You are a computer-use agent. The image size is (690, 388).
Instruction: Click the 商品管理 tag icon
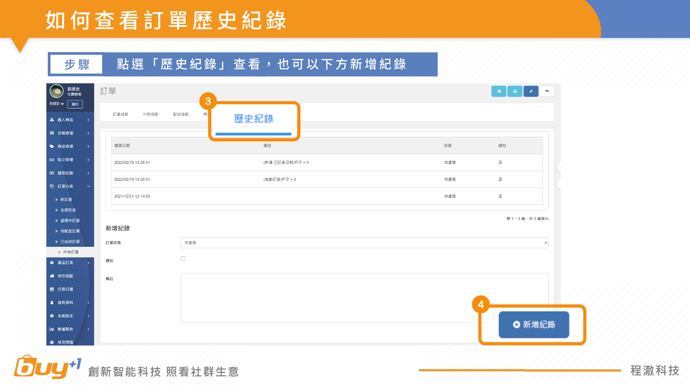(52, 146)
